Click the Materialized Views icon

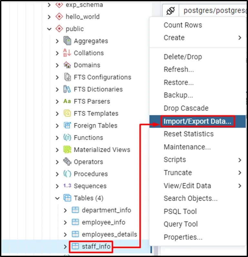[67, 150]
